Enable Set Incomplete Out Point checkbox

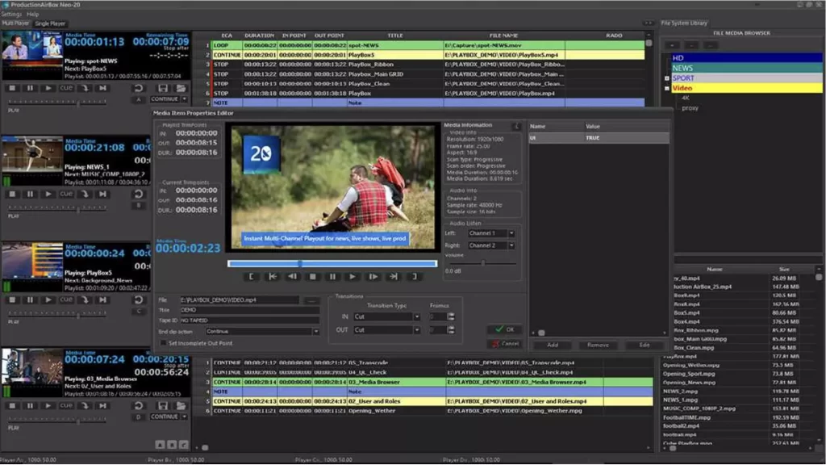tap(162, 343)
